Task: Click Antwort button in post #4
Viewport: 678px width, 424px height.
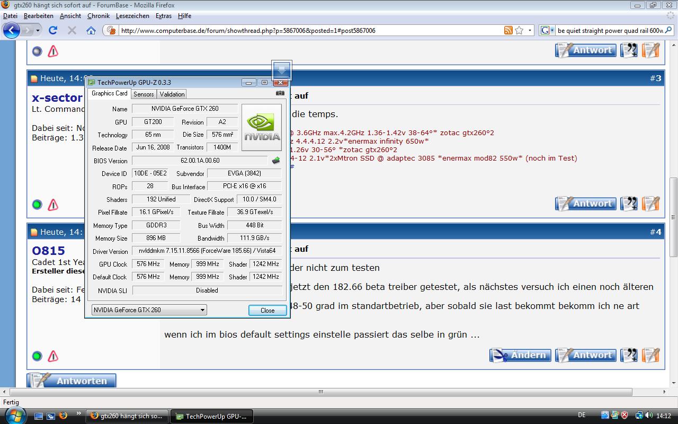Action: [586, 355]
